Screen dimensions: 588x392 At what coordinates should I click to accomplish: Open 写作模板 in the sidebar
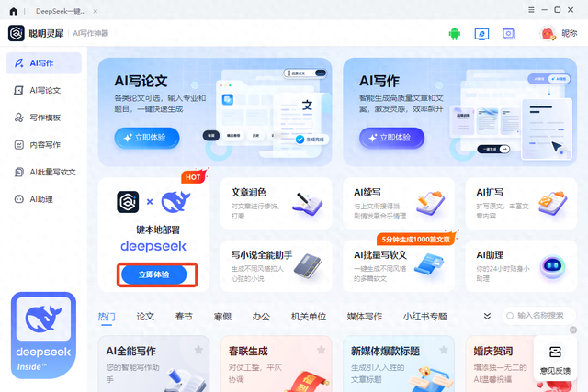(x=43, y=118)
